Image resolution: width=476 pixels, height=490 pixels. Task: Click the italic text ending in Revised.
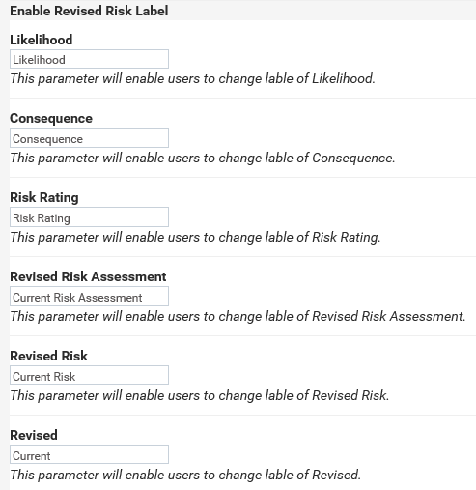185,475
